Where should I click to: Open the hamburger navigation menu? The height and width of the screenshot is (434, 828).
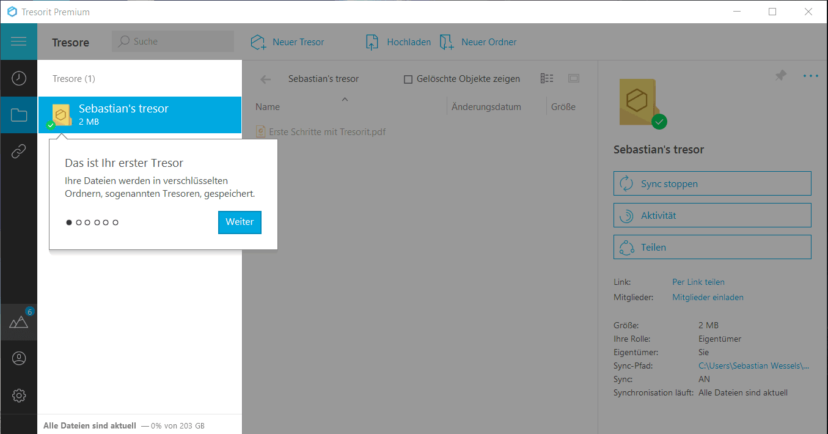point(19,42)
